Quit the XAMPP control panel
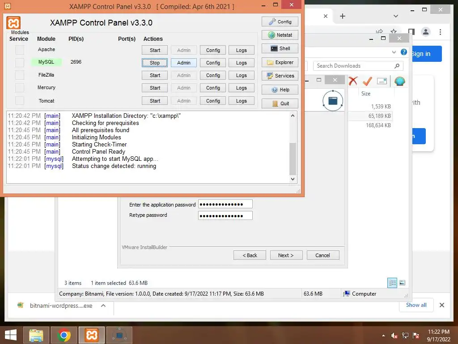The height and width of the screenshot is (344, 458). [280, 103]
